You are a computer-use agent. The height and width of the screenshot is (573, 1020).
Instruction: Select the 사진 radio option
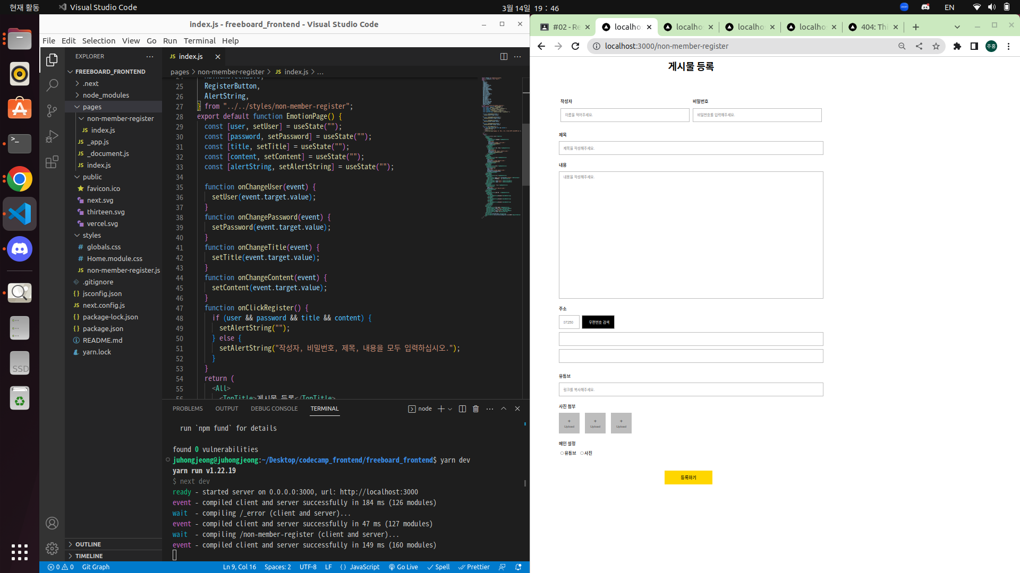click(x=582, y=453)
